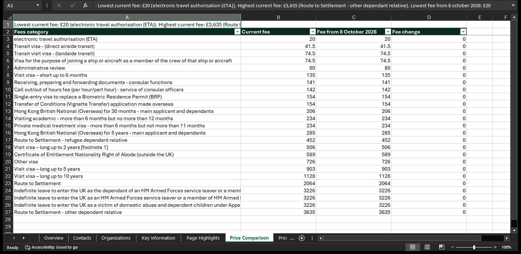The width and height of the screenshot is (521, 254).
Task: Select column B header
Action: coord(278,17)
